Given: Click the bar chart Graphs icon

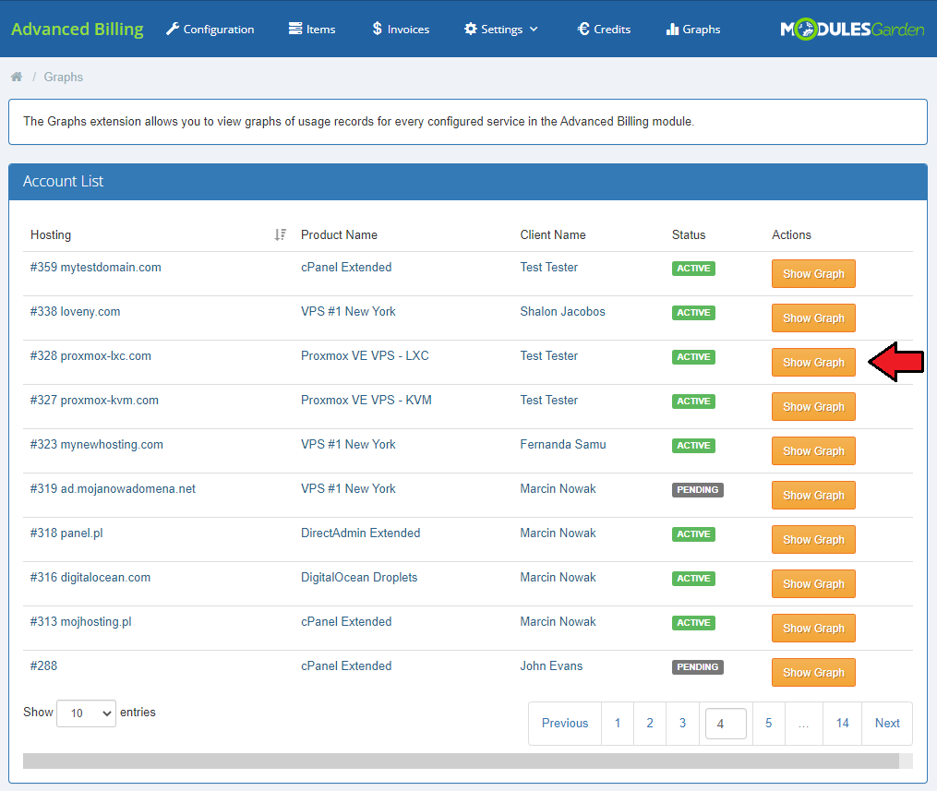Looking at the screenshot, I should 672,29.
